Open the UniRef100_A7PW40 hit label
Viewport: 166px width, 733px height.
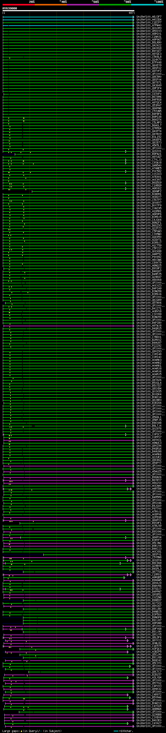click(x=149, y=25)
